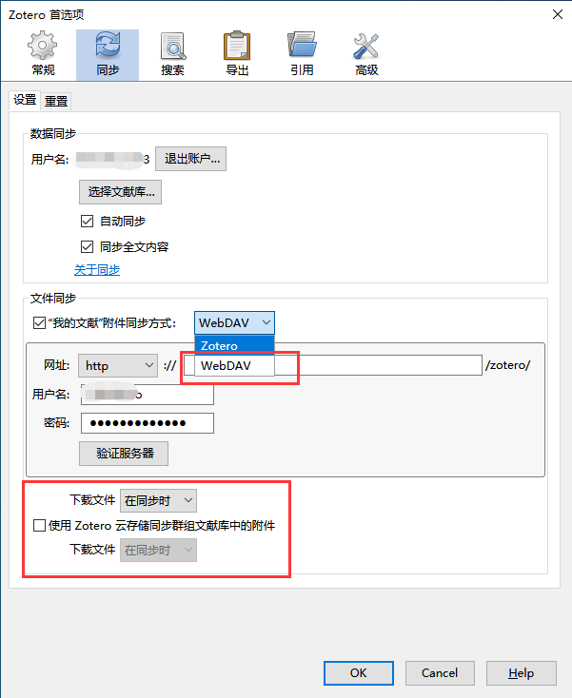Image resolution: width=572 pixels, height=698 pixels.
Task: Toggle Zotero 云存储 group library checkbox
Action: click(39, 526)
